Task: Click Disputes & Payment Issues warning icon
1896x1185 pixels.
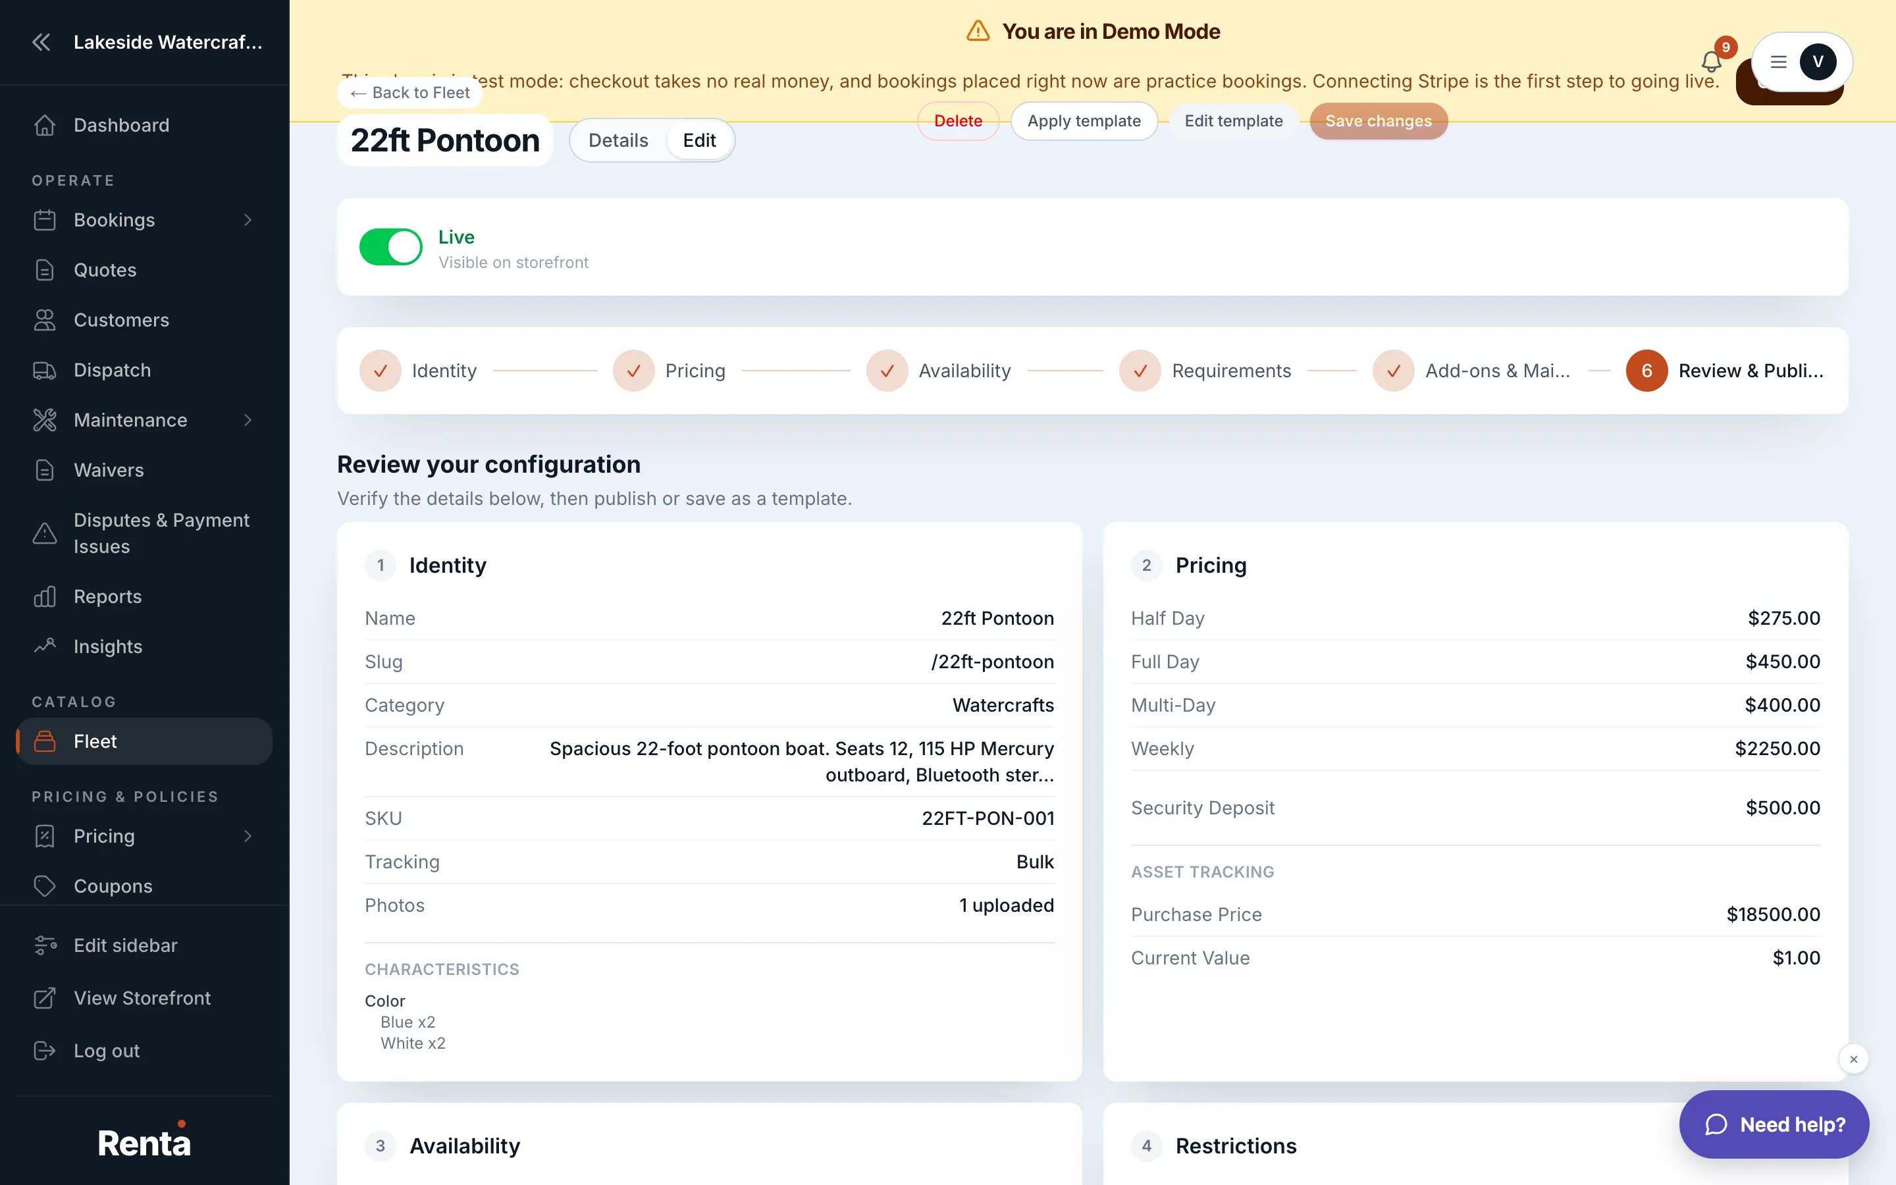Action: click(45, 534)
